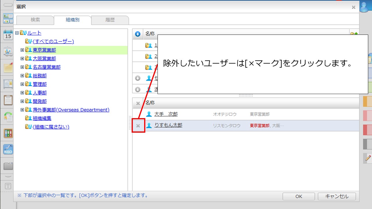Open the calendar icon showing 15 in the sidebar
The height and width of the screenshot is (209, 372).
pos(8,35)
